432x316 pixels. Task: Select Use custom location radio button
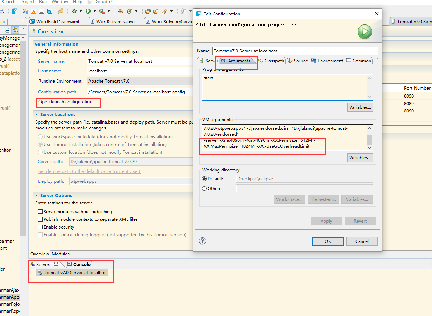(41, 152)
